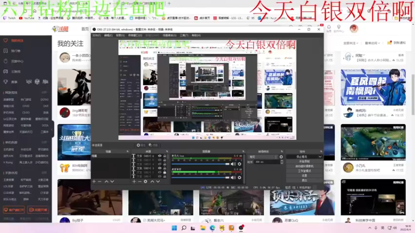Open the 工具(T) menu in OBS
The height and width of the screenshot is (233, 415).
[x=184, y=35]
